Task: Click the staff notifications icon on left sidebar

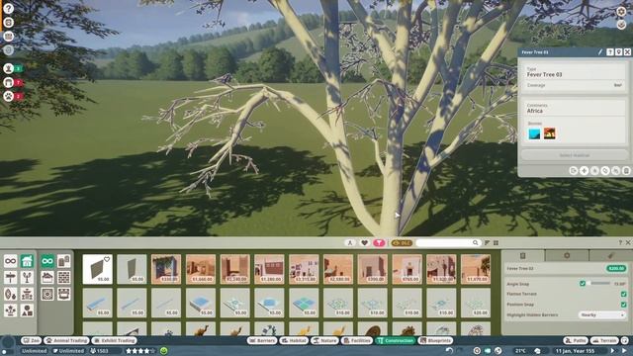Action: pos(9,68)
